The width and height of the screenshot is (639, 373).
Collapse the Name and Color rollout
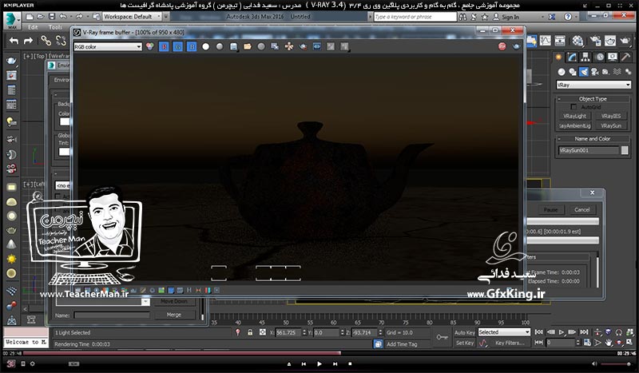pyautogui.click(x=559, y=139)
